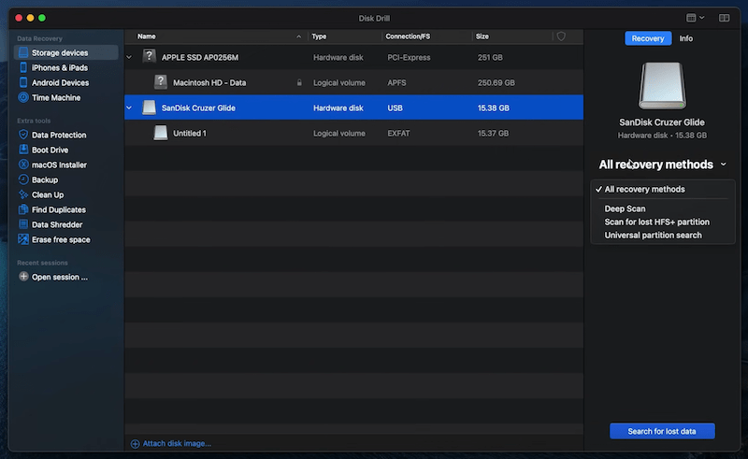Click lock icon on Macintosh HD - Data
Image resolution: width=748 pixels, height=459 pixels.
299,82
